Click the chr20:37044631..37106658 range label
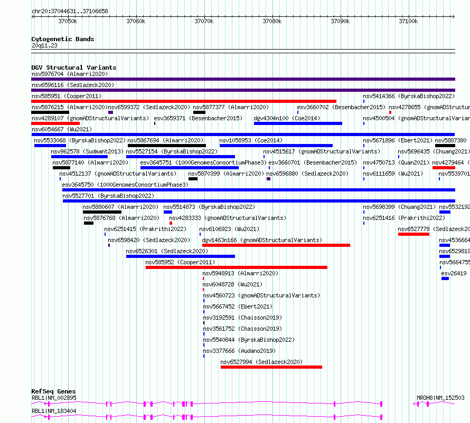Viewport: 470px width, 423px height. (x=70, y=12)
